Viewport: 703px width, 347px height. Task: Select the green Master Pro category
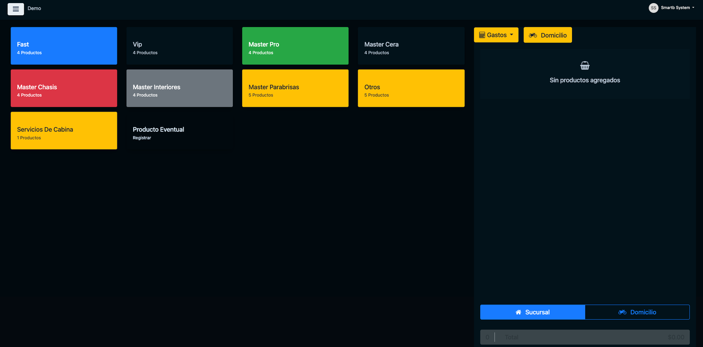coord(295,46)
